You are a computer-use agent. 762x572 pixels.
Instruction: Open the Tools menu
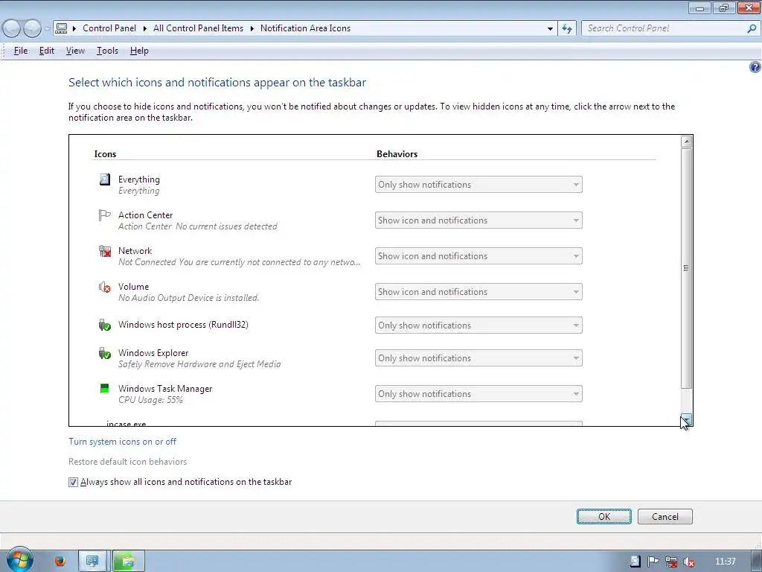pos(107,51)
